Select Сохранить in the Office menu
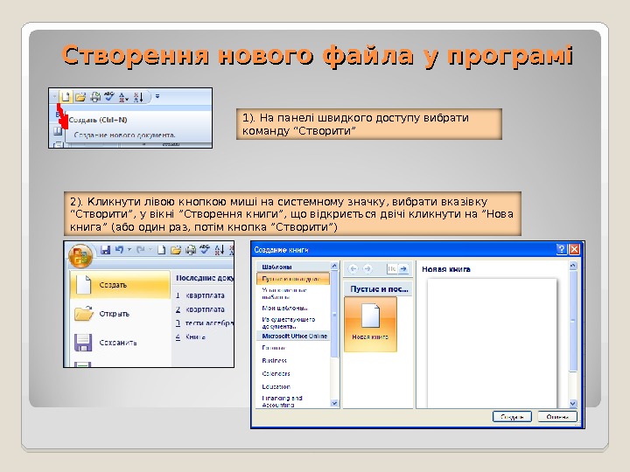 pyautogui.click(x=120, y=343)
